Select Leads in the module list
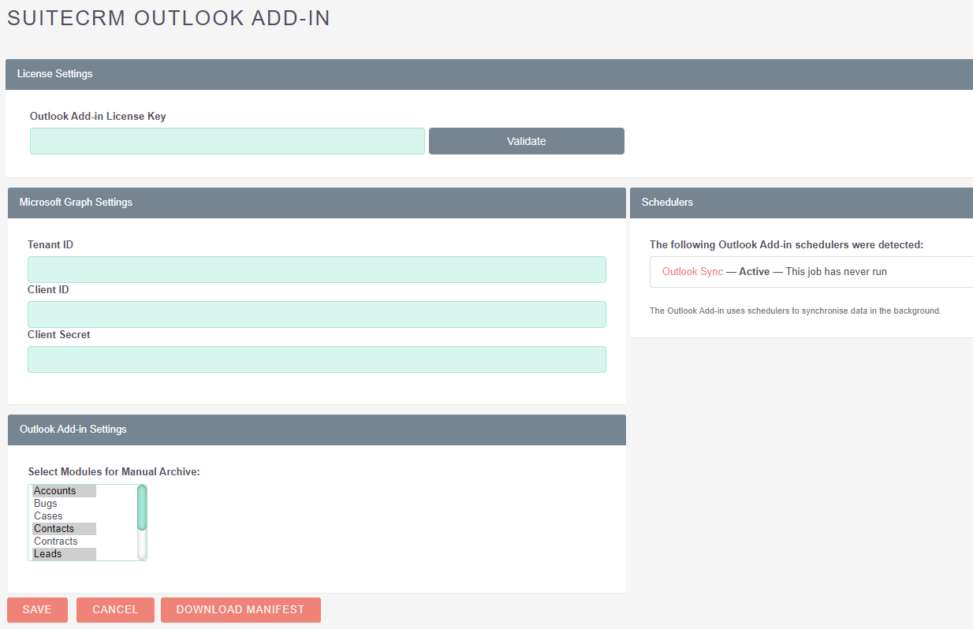The width and height of the screenshot is (973, 629). coord(64,554)
